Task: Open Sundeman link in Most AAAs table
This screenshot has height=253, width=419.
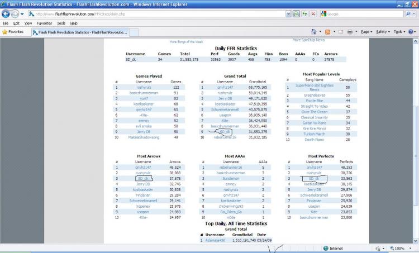Action: click(x=231, y=179)
